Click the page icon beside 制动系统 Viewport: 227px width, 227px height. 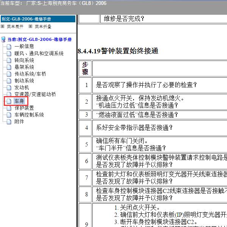click(9, 81)
